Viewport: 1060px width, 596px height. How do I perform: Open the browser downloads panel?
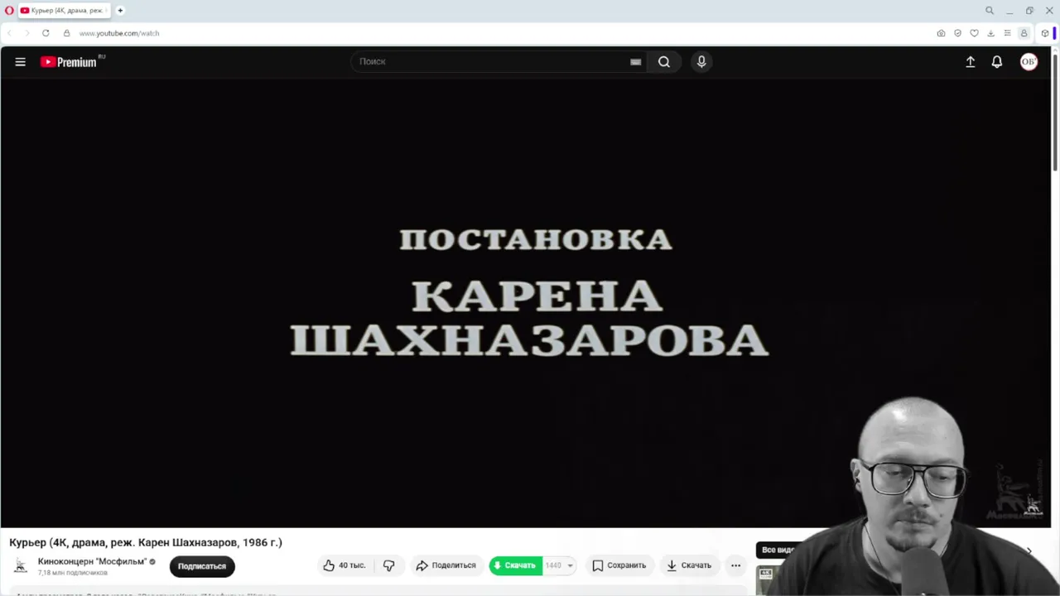pyautogui.click(x=990, y=33)
